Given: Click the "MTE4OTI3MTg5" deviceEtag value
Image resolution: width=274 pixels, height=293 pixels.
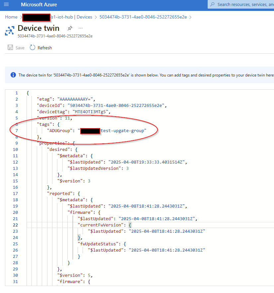Looking at the screenshot, I should click(90, 112).
